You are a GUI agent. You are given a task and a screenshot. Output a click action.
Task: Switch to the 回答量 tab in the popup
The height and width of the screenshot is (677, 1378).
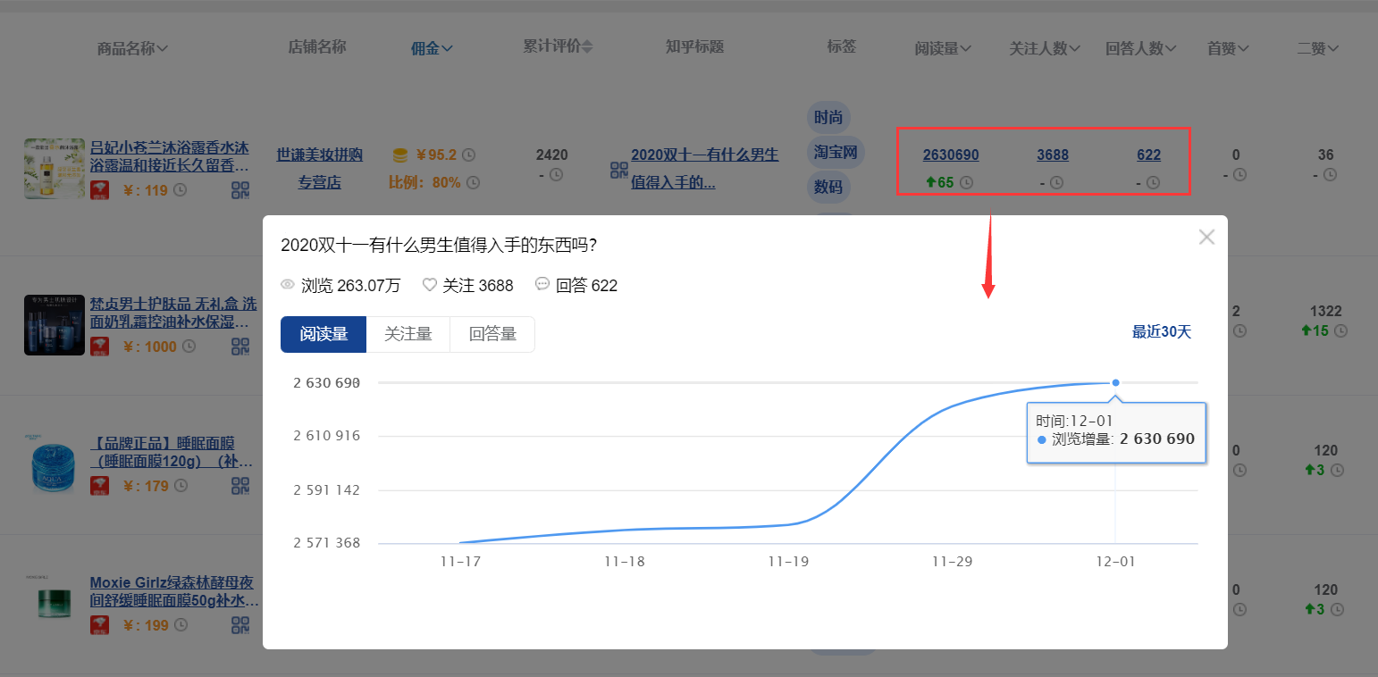click(492, 333)
